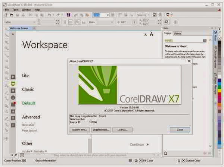The height and width of the screenshot is (167, 224).
Task: Click the eyedropper icon in the document palette
Action: (16, 155)
